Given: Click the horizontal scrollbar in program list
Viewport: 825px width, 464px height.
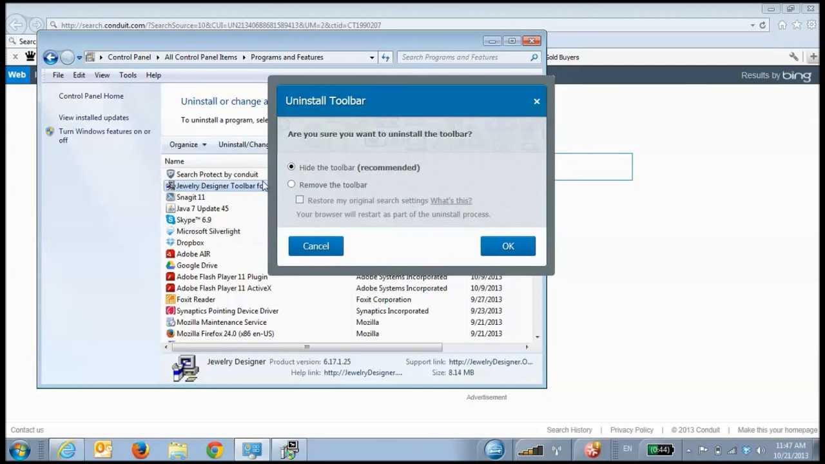Looking at the screenshot, I should [x=307, y=347].
